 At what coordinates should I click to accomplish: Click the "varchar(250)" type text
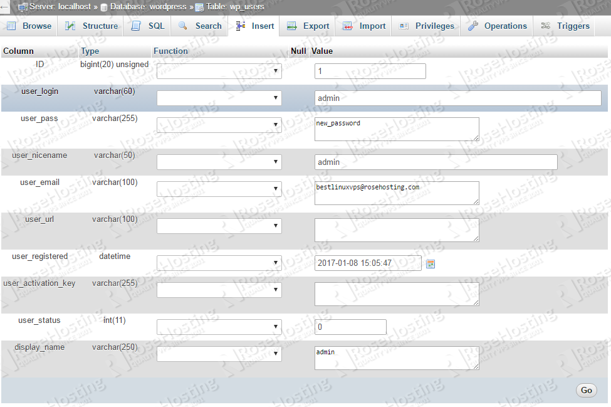point(115,347)
